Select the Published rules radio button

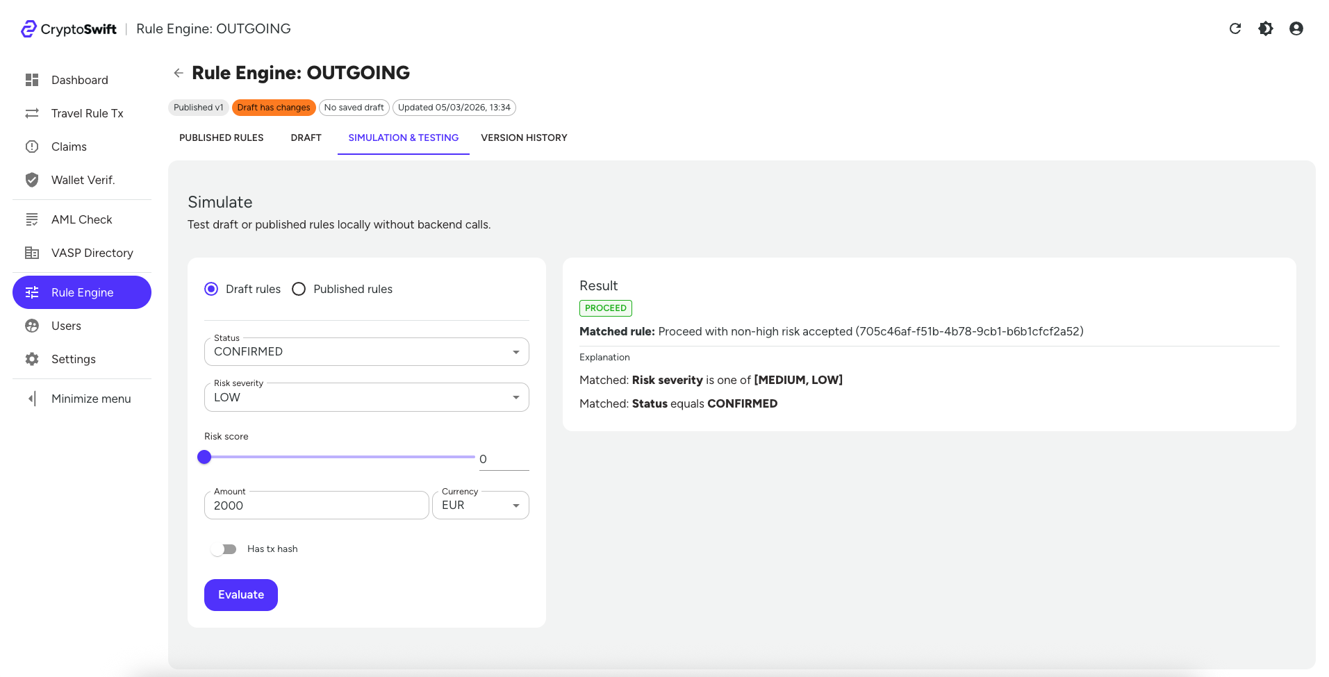pyautogui.click(x=299, y=289)
